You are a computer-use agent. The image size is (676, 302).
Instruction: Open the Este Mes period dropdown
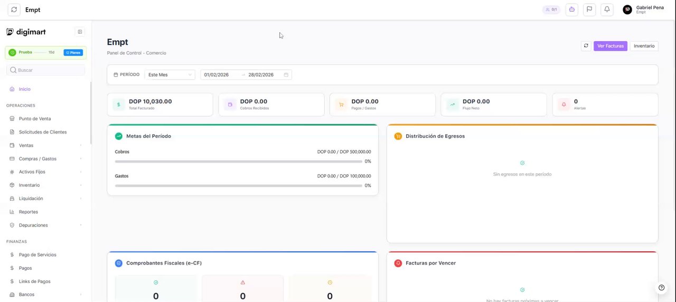(x=170, y=75)
